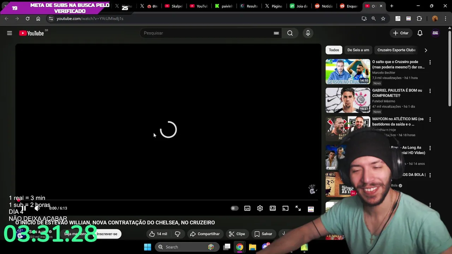Image resolution: width=452 pixels, height=254 pixels.
Task: Start voice search with the microphone
Action: pyautogui.click(x=308, y=33)
